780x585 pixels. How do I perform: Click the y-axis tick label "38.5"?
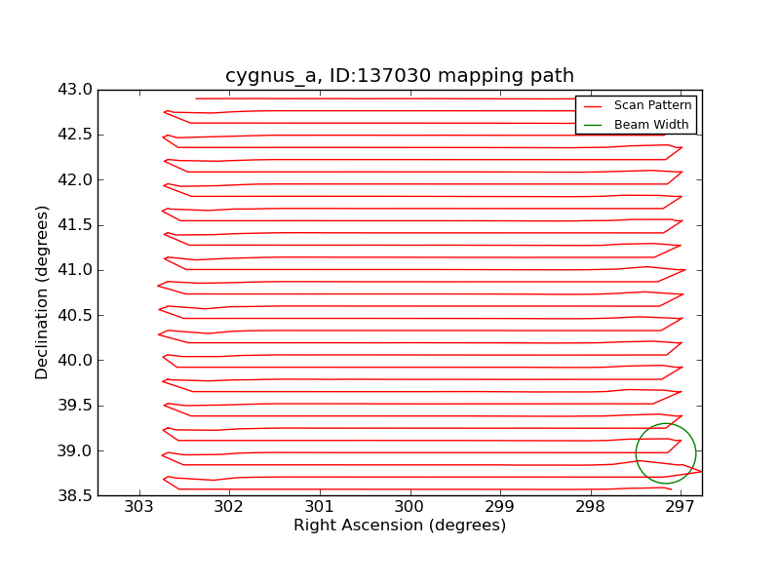[x=75, y=496]
